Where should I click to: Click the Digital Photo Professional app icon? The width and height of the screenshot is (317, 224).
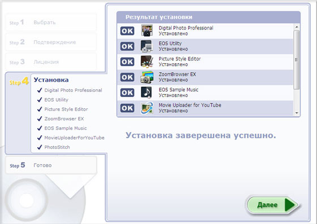147,30
